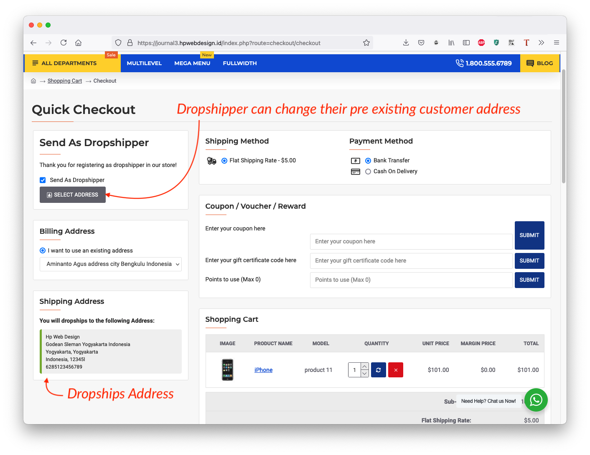590x455 pixels.
Task: Reload the page with the refresh icon
Action: [64, 43]
